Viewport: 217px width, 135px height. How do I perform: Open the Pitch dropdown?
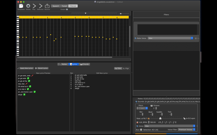click(x=143, y=108)
